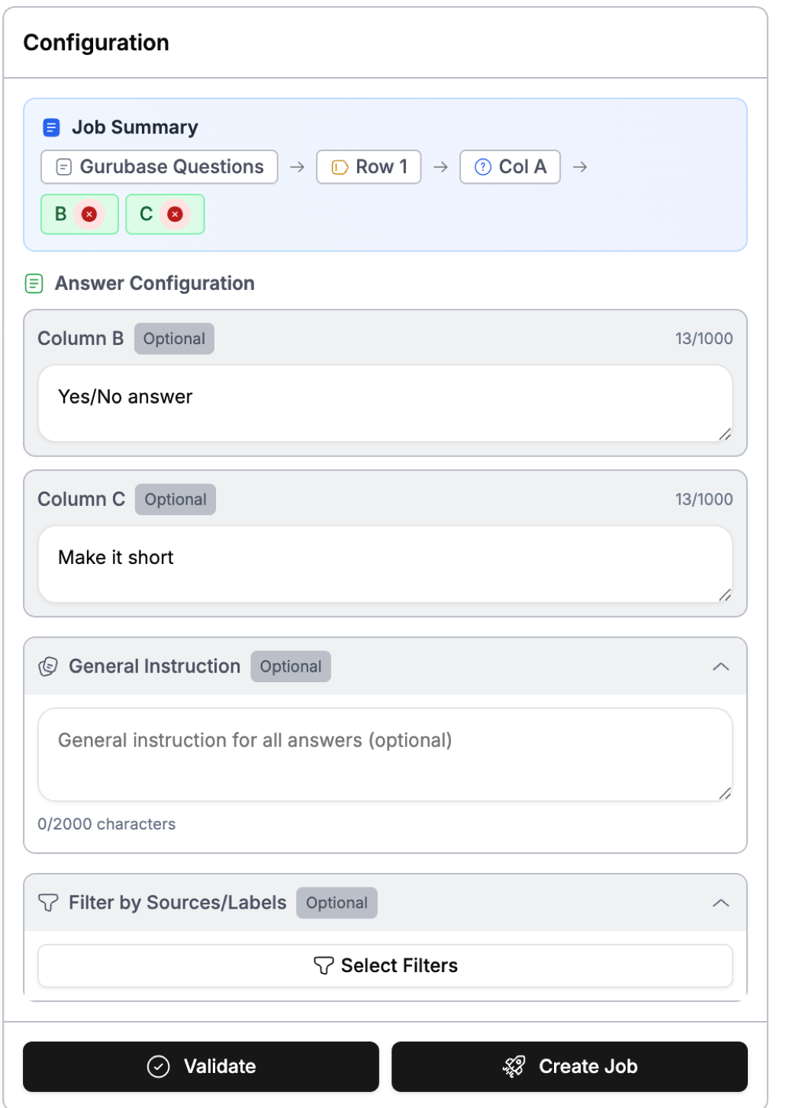
Task: Click the General Instruction mask icon
Action: pos(47,666)
